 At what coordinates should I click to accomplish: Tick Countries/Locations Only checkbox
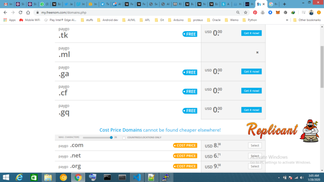click(124, 138)
